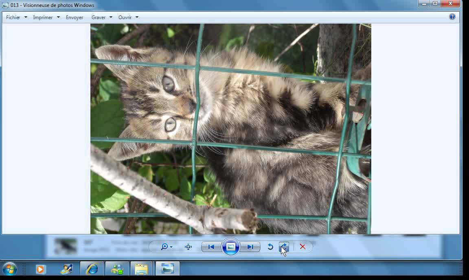Minimize the Visionneuse de photos window
This screenshot has height=280, width=469.
tap(424, 4)
